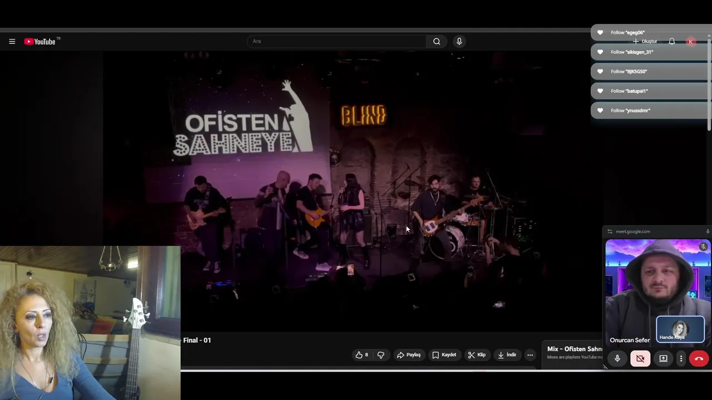Open more actions three-dot menu under video

pos(530,355)
